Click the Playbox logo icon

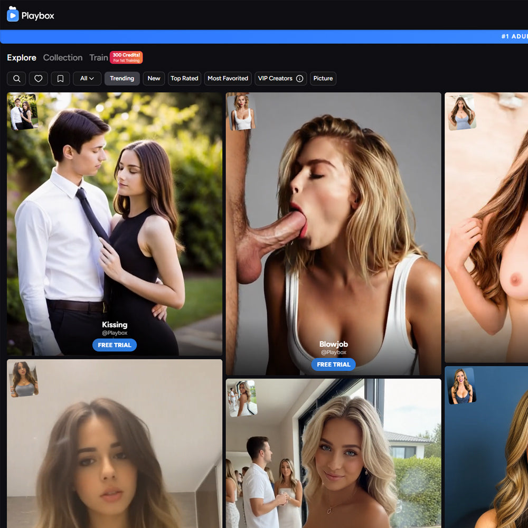pos(13,15)
